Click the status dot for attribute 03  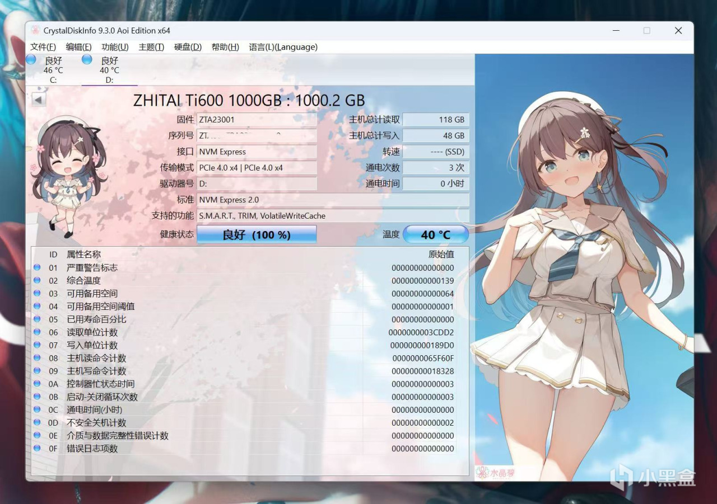[x=37, y=293]
